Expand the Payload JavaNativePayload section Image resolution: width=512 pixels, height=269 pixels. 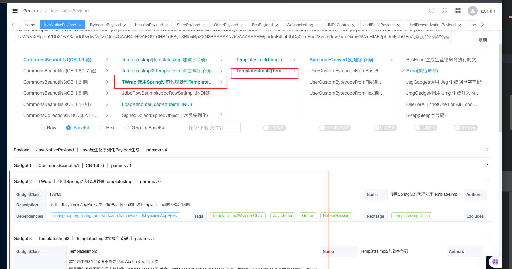[487, 150]
